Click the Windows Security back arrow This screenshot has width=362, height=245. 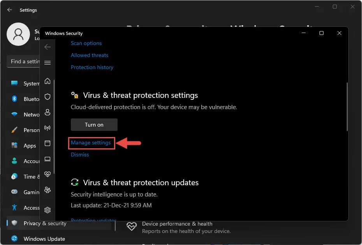coord(47,47)
